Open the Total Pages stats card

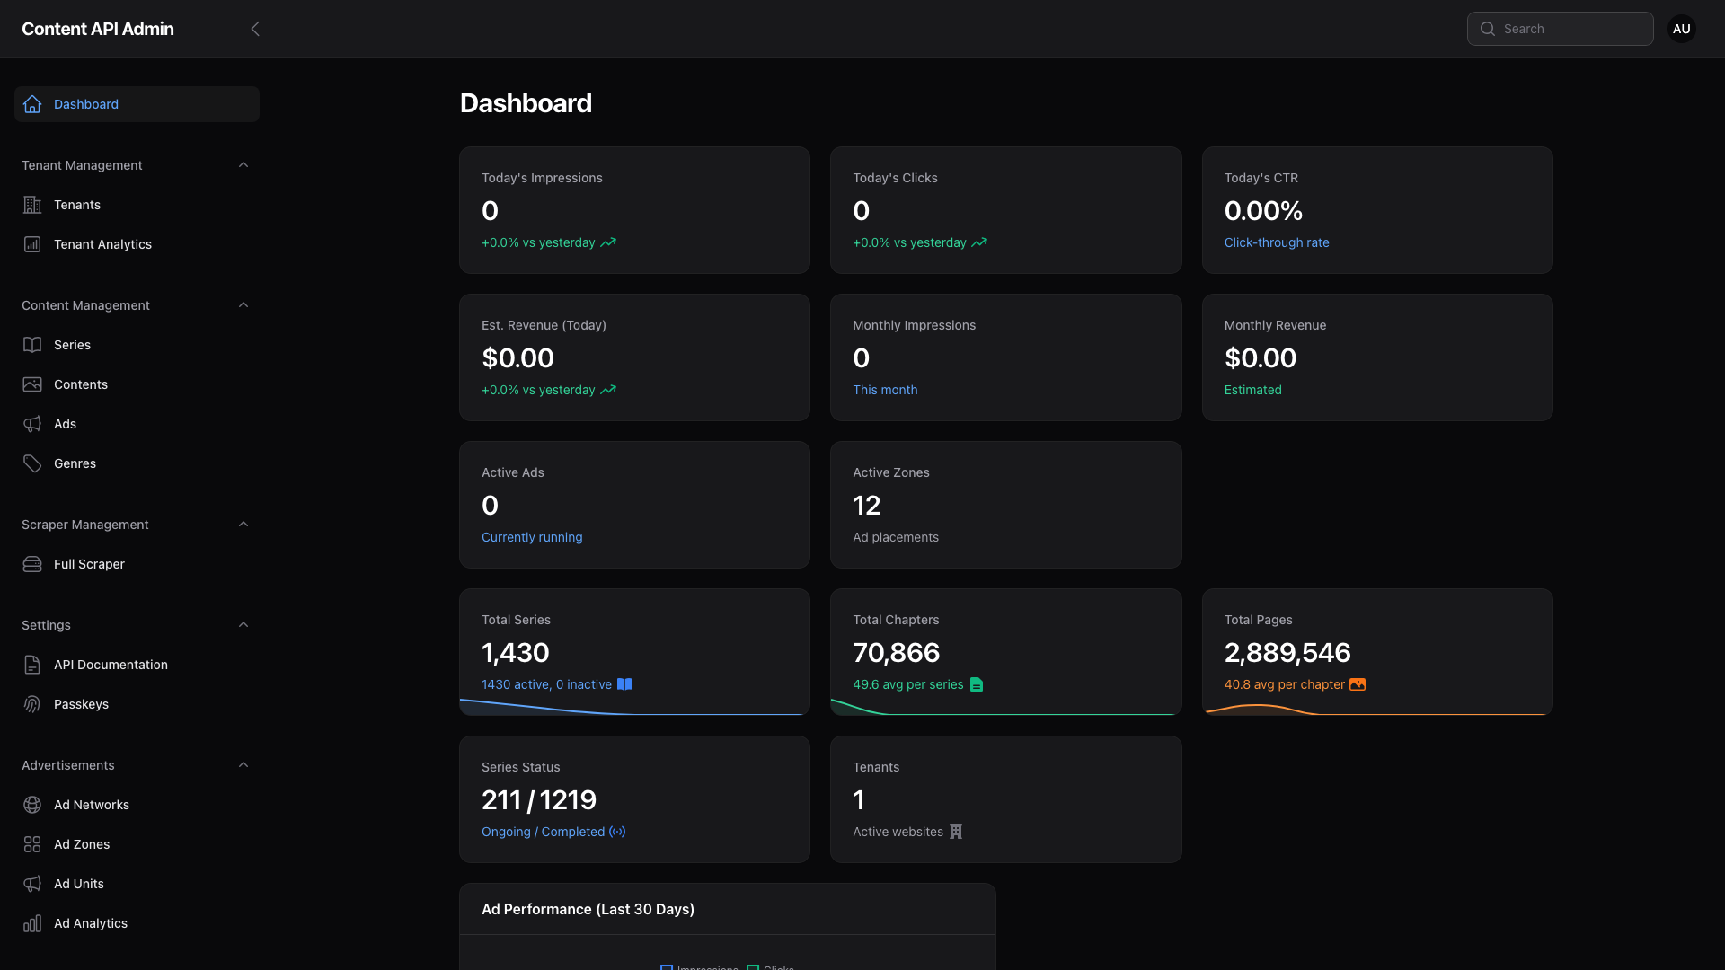[x=1377, y=652]
